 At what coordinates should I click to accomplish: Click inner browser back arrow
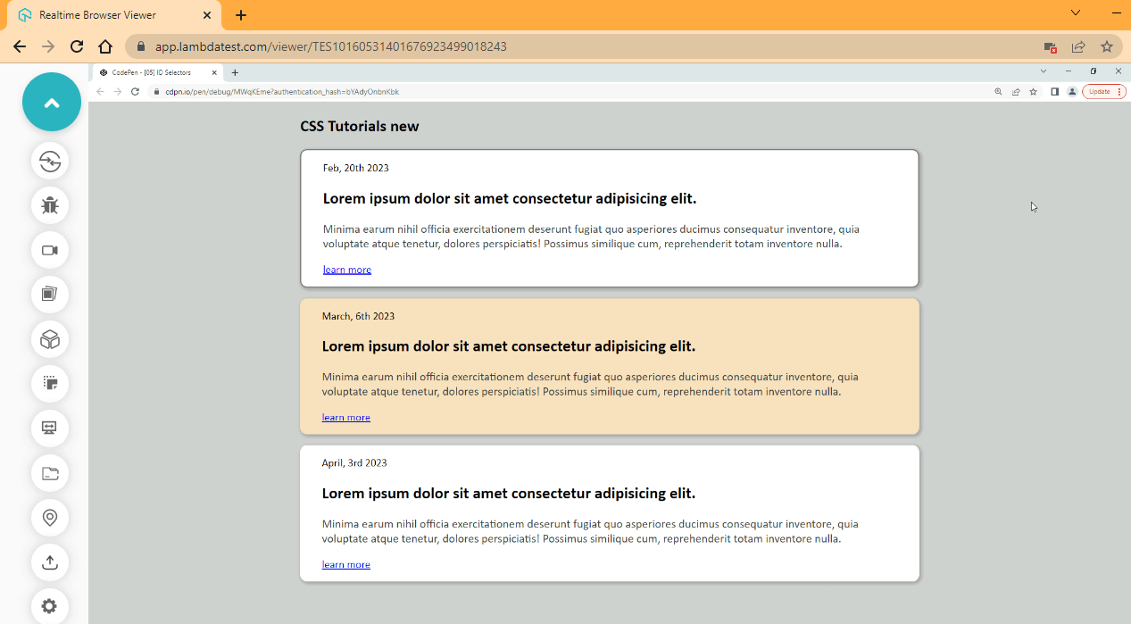coord(100,91)
